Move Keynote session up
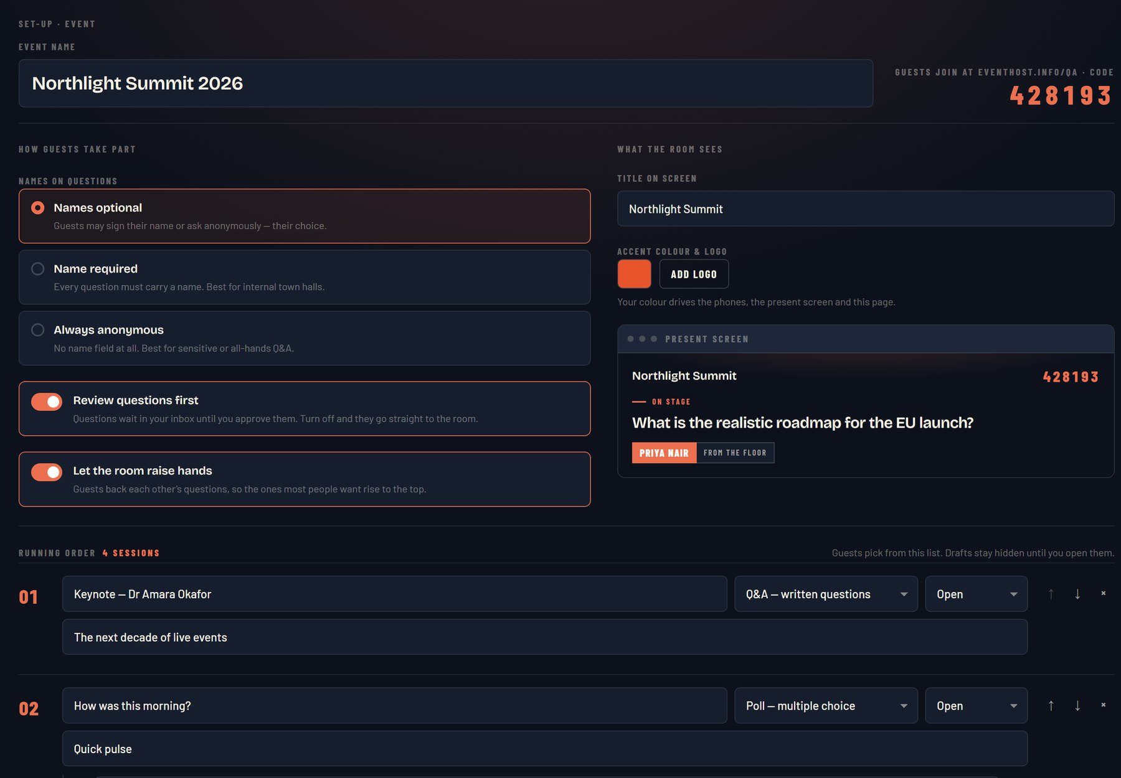This screenshot has height=778, width=1121. (x=1051, y=594)
